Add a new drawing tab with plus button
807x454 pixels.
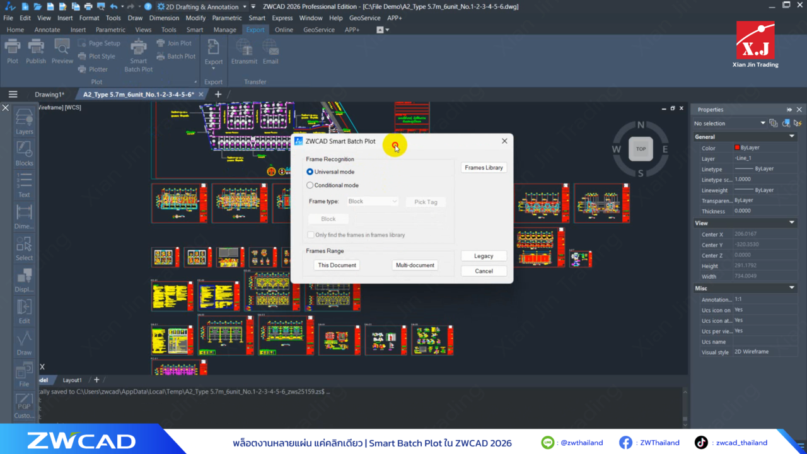point(218,95)
